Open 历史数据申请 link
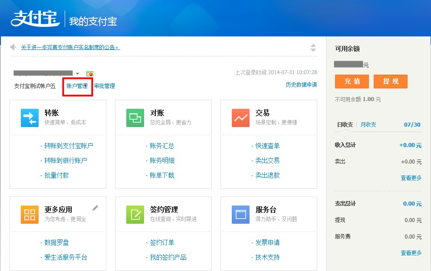The image size is (431, 271). tap(301, 85)
